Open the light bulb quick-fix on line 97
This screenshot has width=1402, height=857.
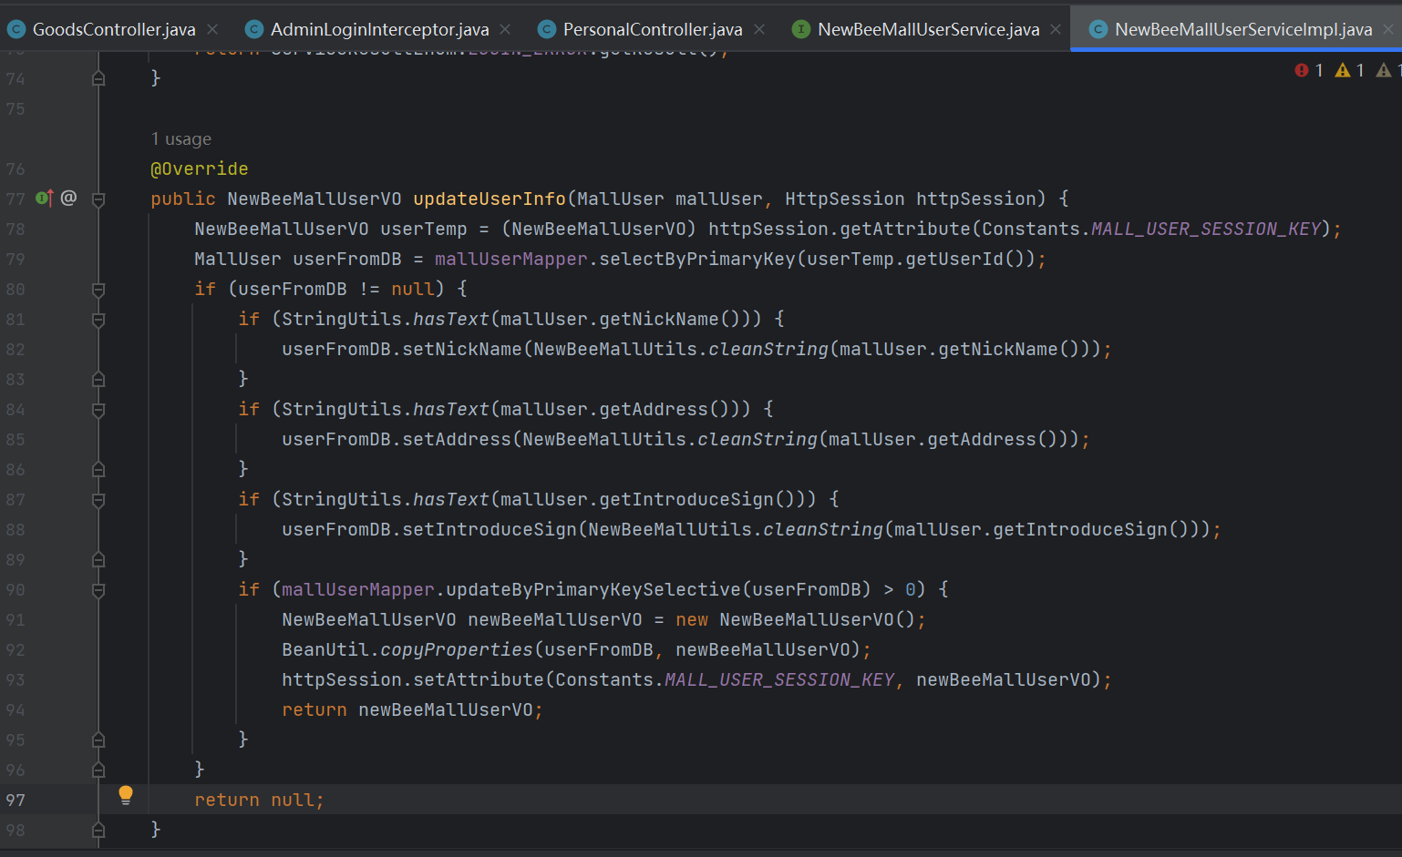126,795
